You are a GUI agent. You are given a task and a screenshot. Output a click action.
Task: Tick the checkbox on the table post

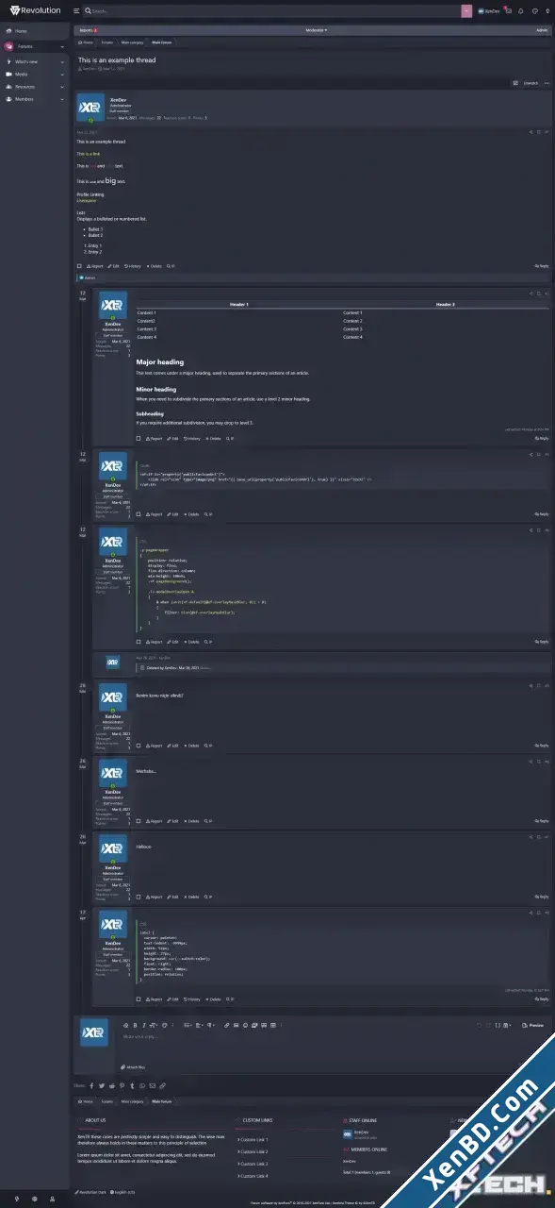coord(139,438)
